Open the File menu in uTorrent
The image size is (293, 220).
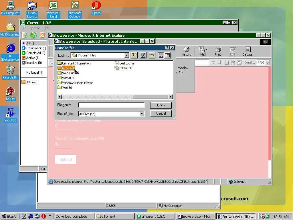pyautogui.click(x=24, y=28)
